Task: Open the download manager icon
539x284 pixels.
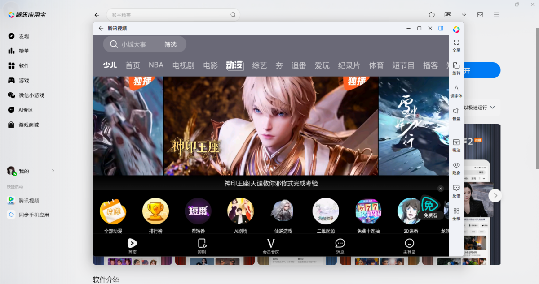Action: (x=464, y=15)
